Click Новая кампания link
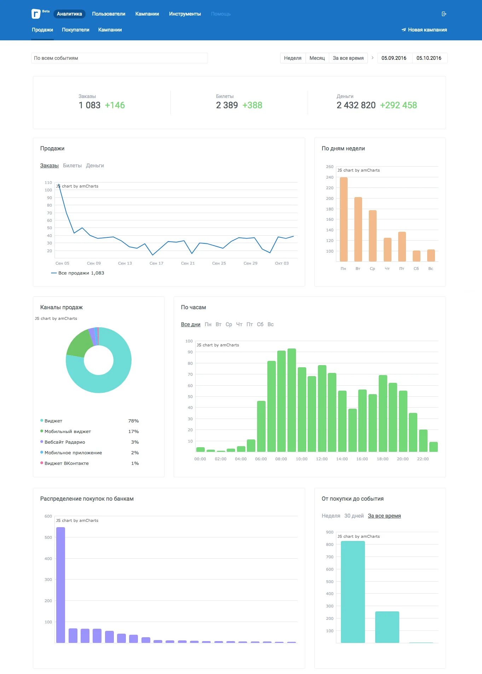This screenshot has height=674, width=482. 428,30
